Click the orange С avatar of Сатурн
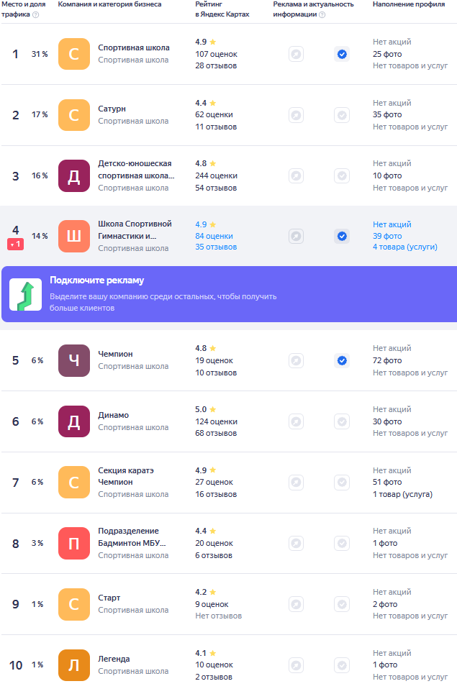The image size is (457, 694). [74, 115]
